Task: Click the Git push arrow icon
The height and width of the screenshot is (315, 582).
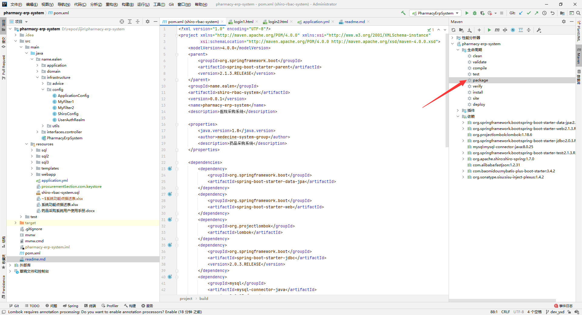Action: click(x=537, y=13)
